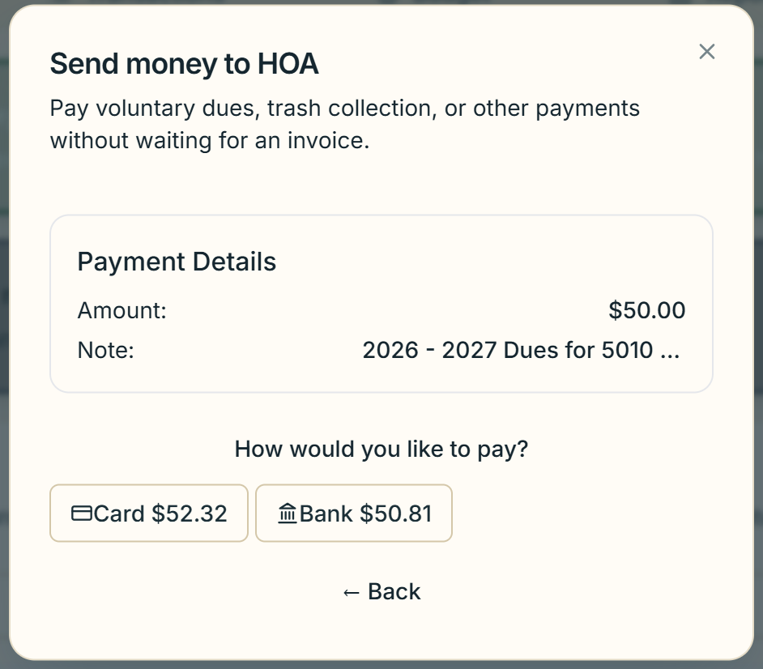Click the left arrow beside Back
Image resolution: width=763 pixels, height=669 pixels.
pyautogui.click(x=351, y=593)
